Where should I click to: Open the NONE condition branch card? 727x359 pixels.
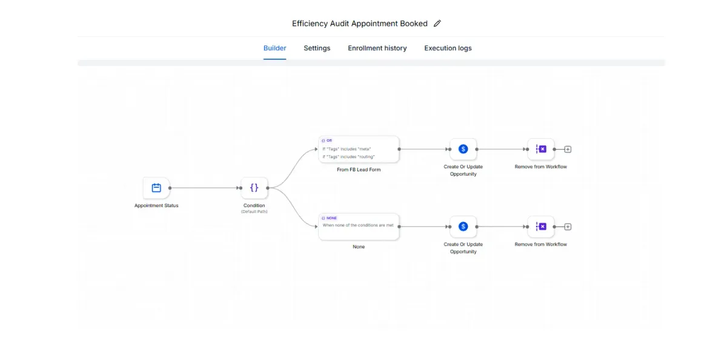[x=359, y=226]
